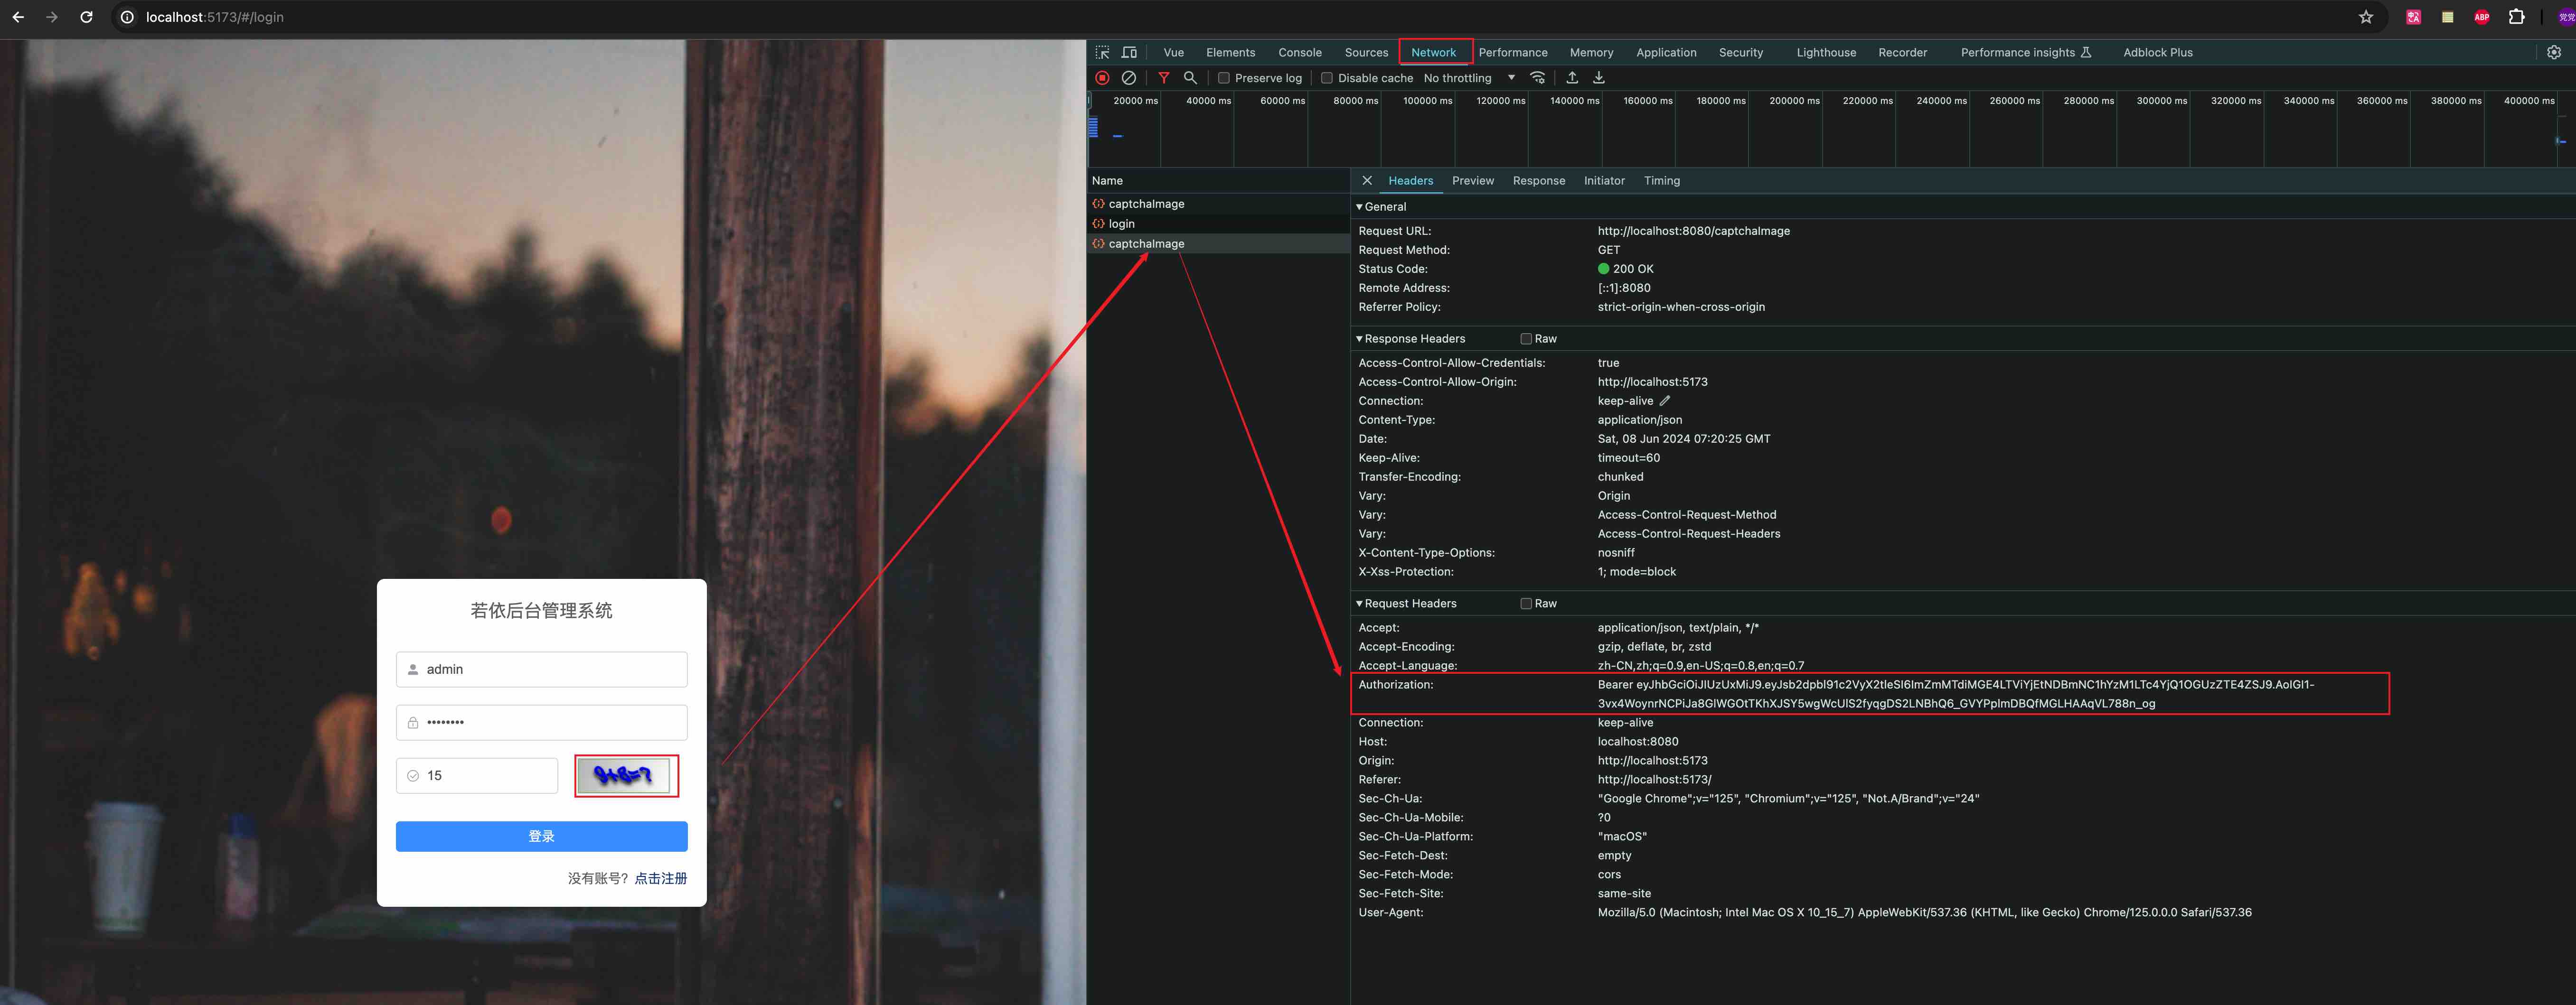
Task: Select the first captchaImage request
Action: coord(1218,204)
